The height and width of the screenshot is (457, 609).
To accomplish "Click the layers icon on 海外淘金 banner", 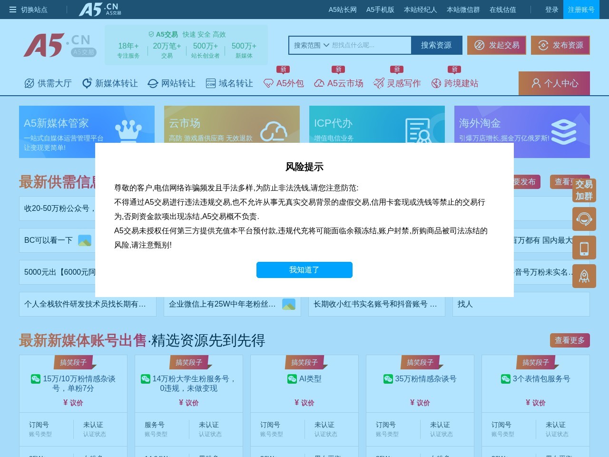I will (x=563, y=131).
